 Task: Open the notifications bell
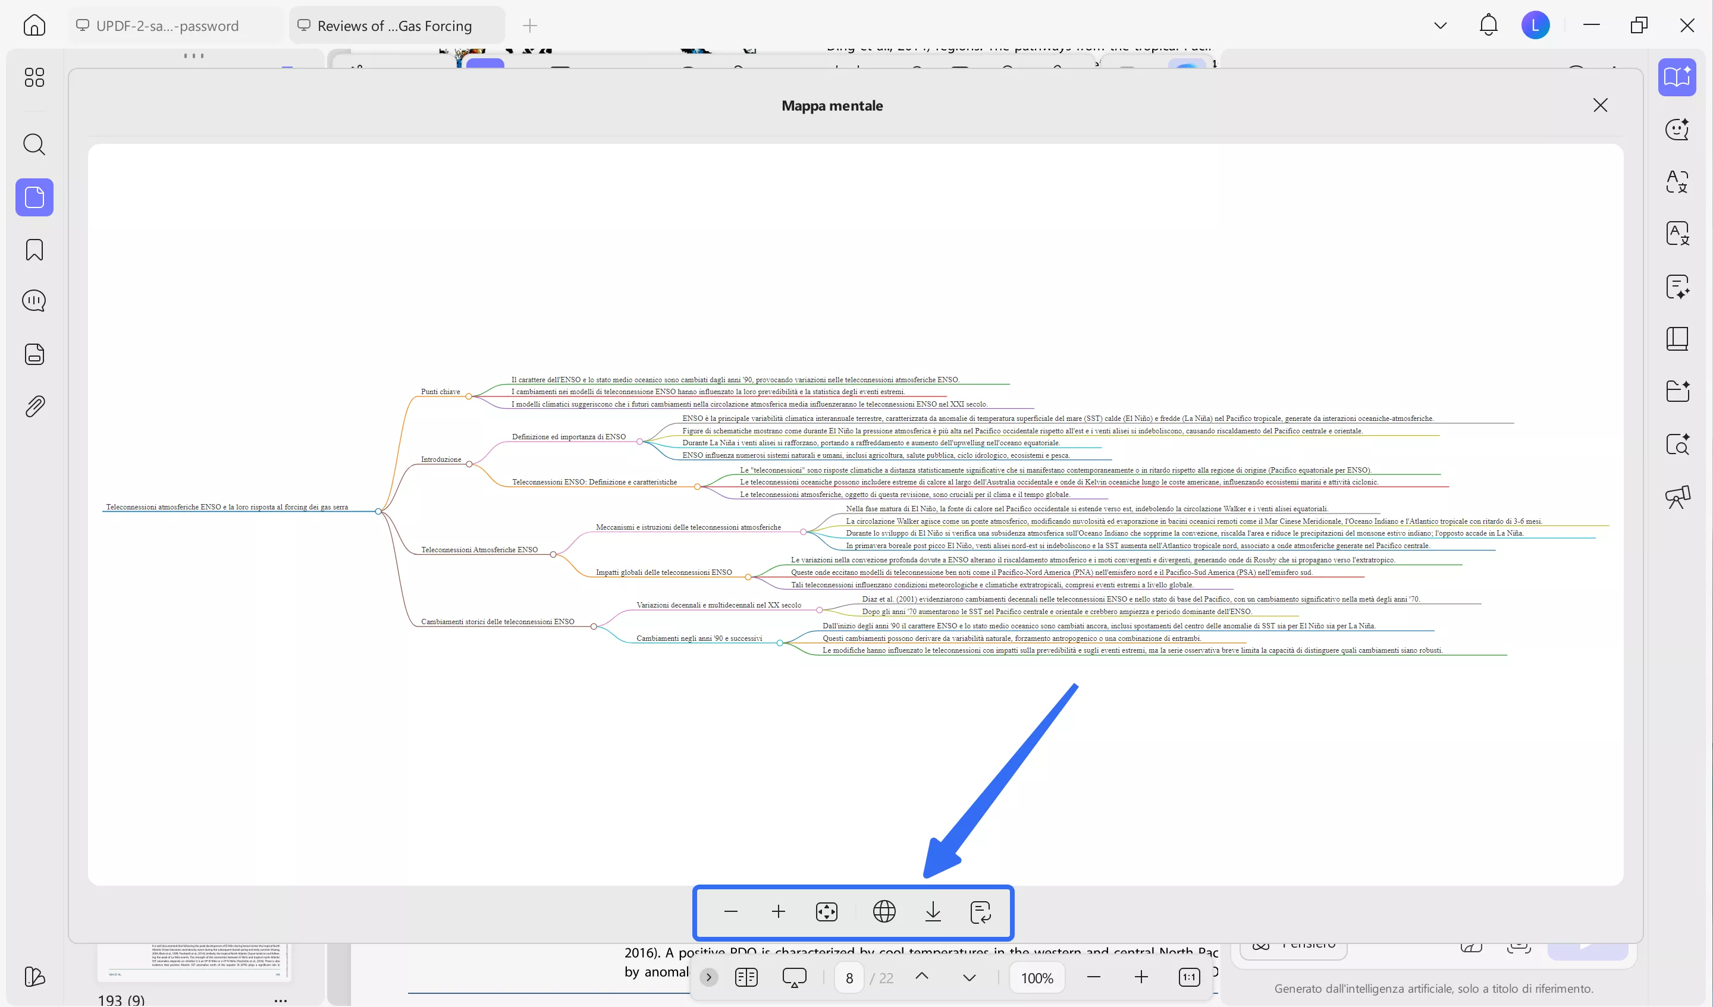coord(1488,25)
